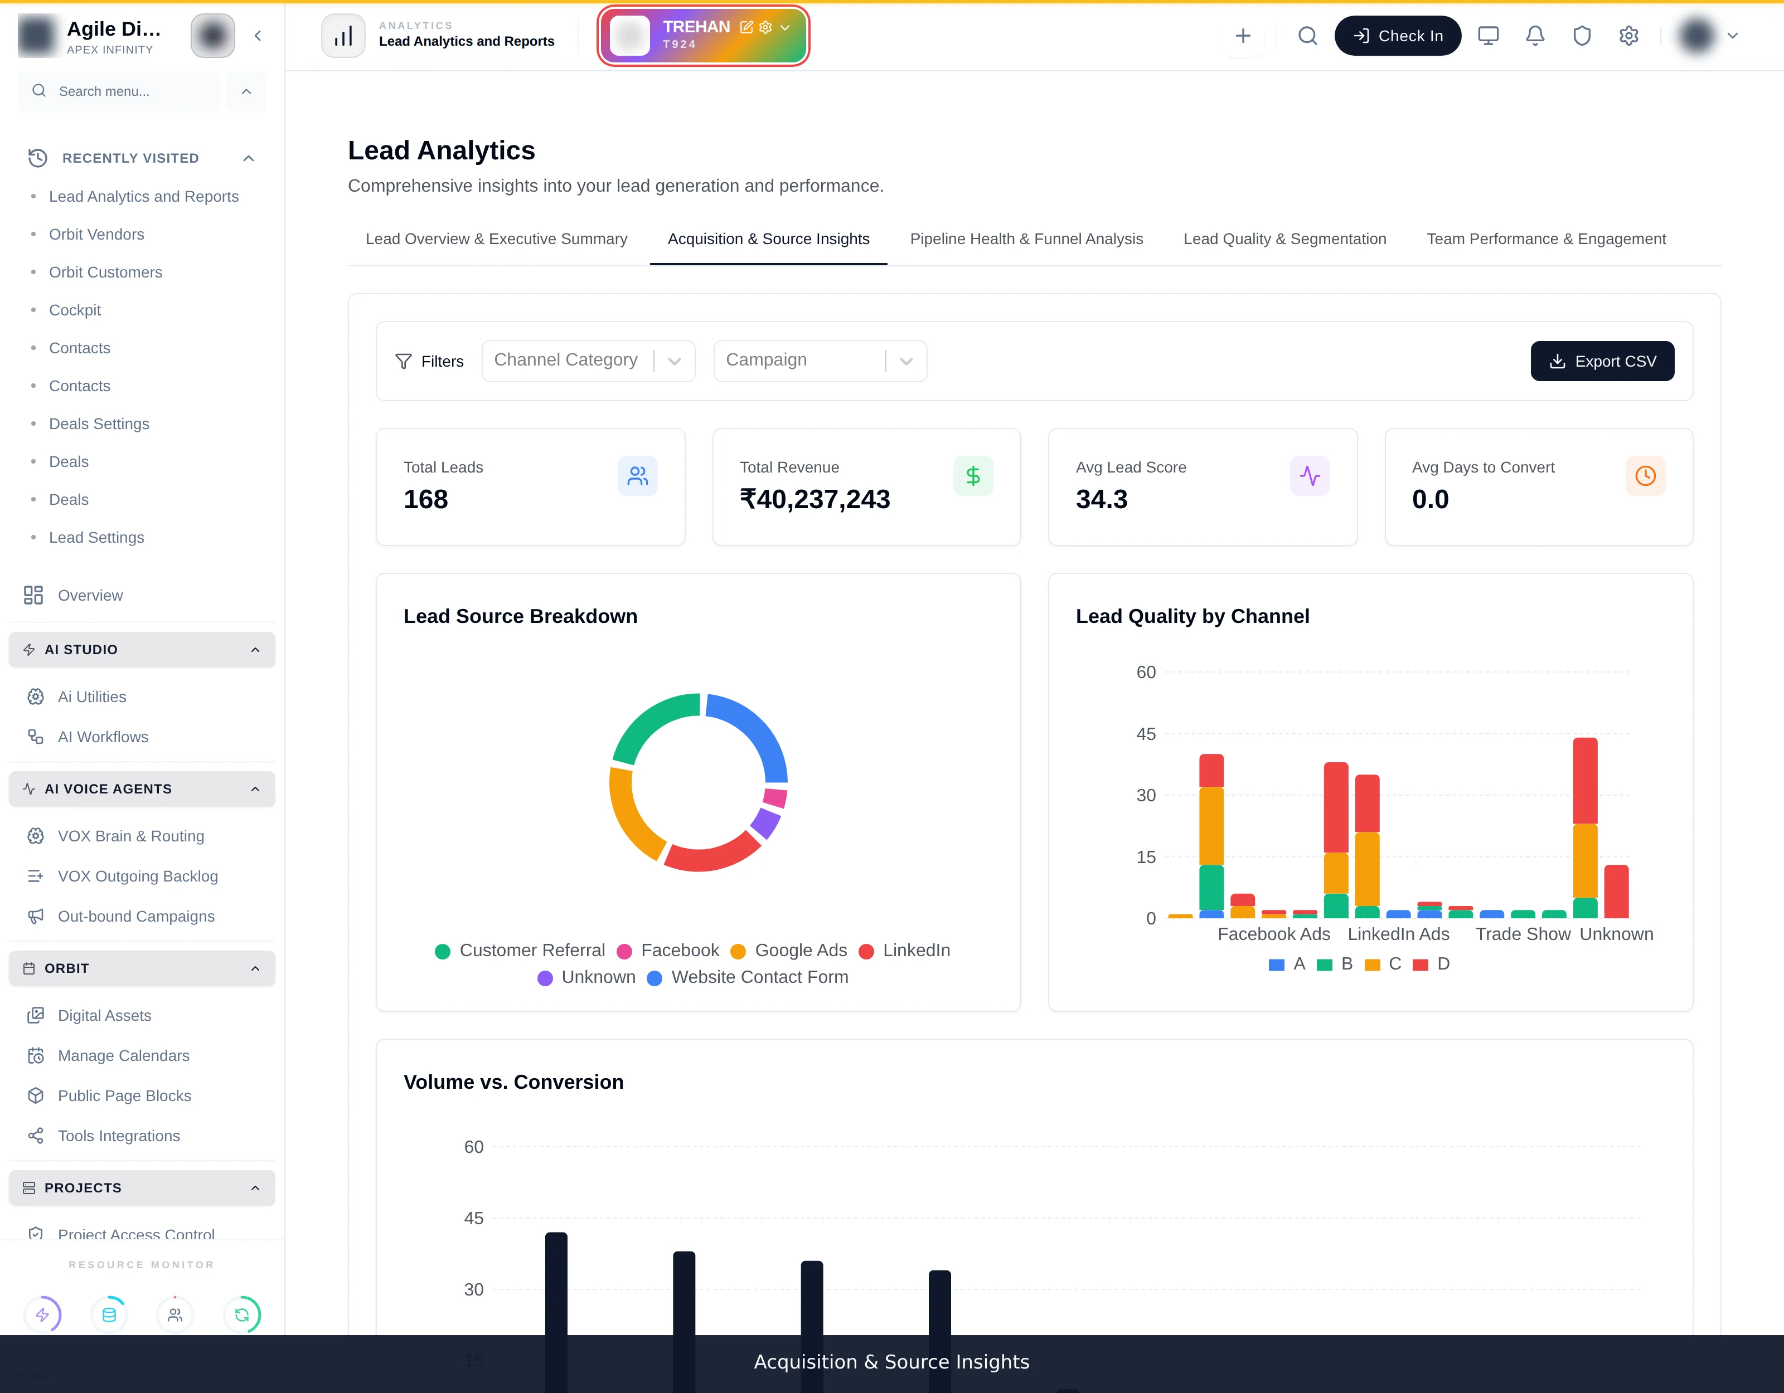This screenshot has height=1393, width=1784.
Task: Open Deals Settings from recently visited
Action: coord(99,424)
